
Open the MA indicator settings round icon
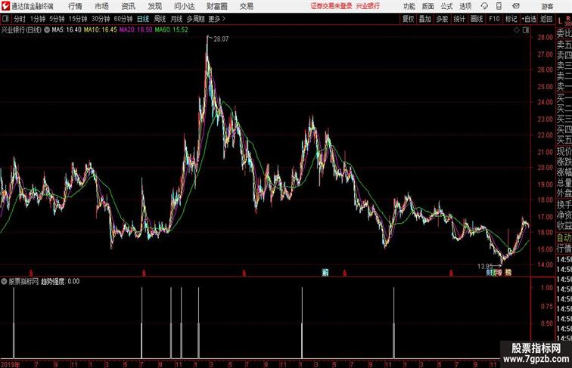click(x=47, y=30)
